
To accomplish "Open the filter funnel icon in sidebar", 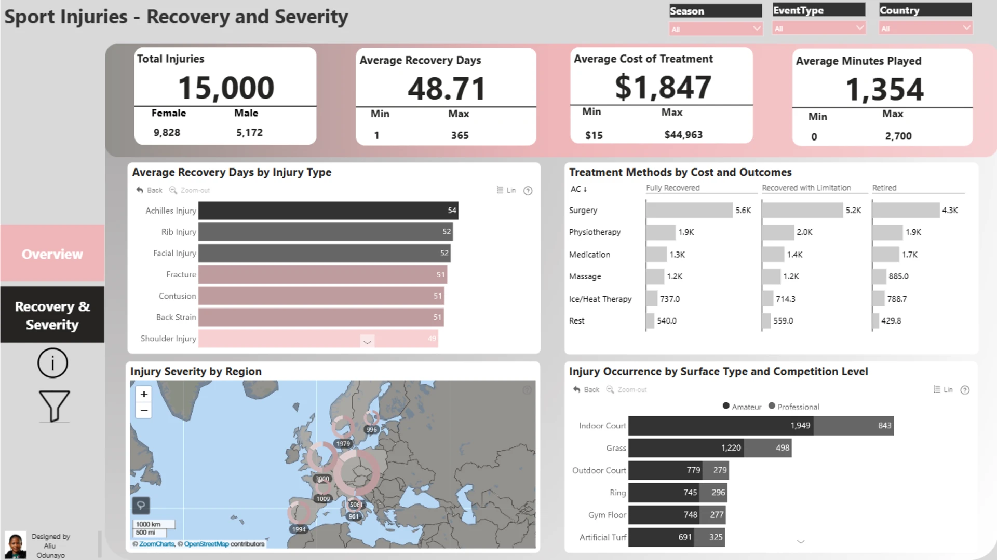I will [x=54, y=406].
